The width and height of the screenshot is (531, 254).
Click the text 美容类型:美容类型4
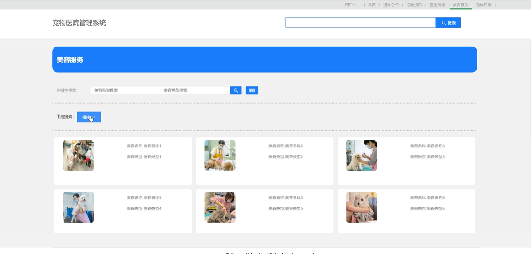pyautogui.click(x=144, y=208)
